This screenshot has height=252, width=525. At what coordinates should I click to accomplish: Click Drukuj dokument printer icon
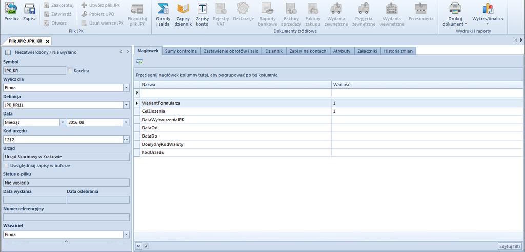click(x=455, y=8)
